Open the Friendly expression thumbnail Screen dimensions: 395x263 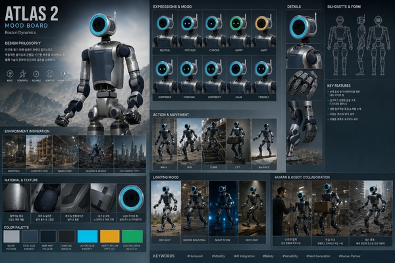[264, 75]
